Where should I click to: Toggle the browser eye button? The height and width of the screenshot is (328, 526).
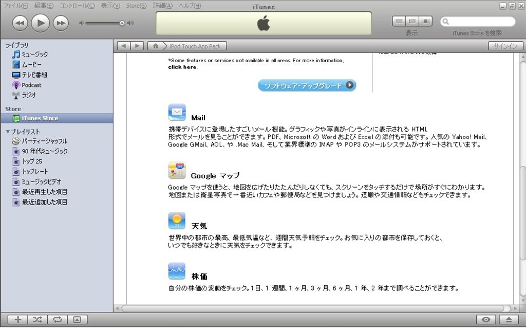tap(486, 320)
